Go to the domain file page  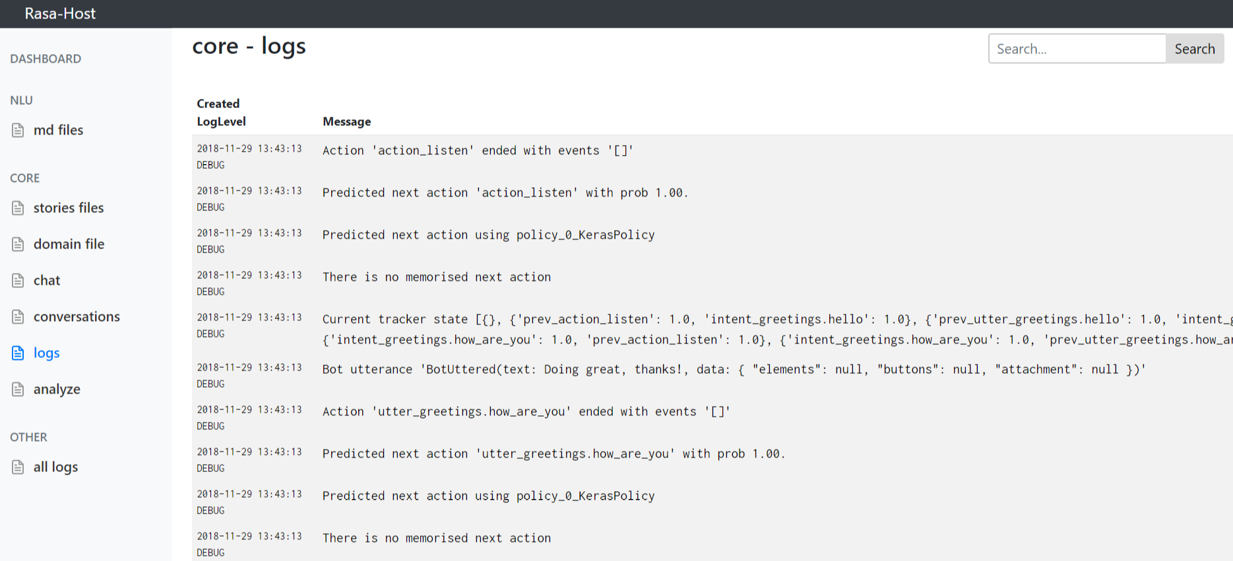tap(69, 244)
